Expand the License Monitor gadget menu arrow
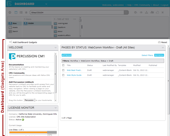 [55, 108]
